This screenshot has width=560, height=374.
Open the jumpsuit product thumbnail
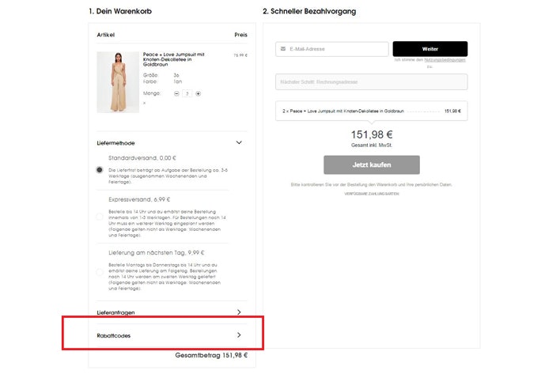pos(118,82)
